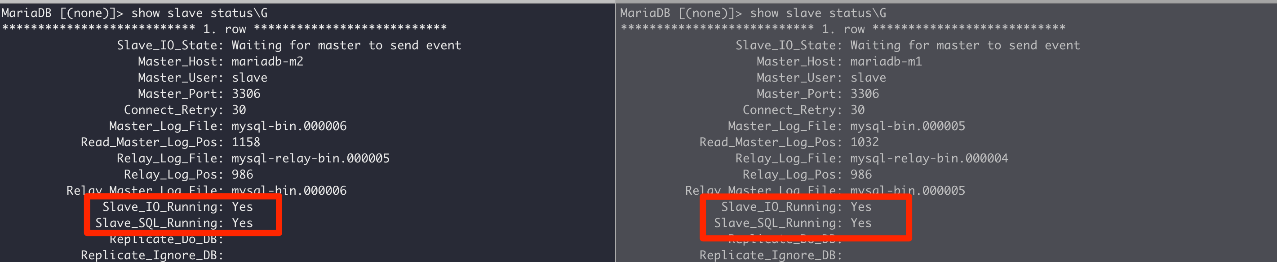Click the right Slave_IO_Running Yes value
1277x262 pixels.
(861, 206)
